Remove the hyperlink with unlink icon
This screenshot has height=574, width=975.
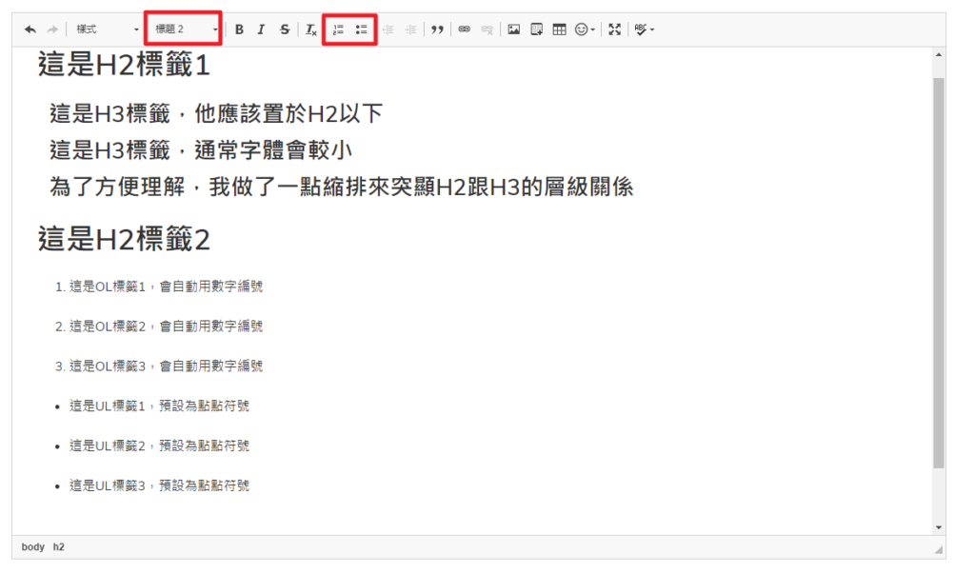(x=487, y=30)
